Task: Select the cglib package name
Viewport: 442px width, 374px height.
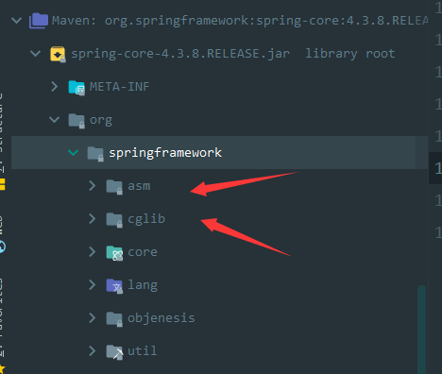Action: pyautogui.click(x=146, y=219)
